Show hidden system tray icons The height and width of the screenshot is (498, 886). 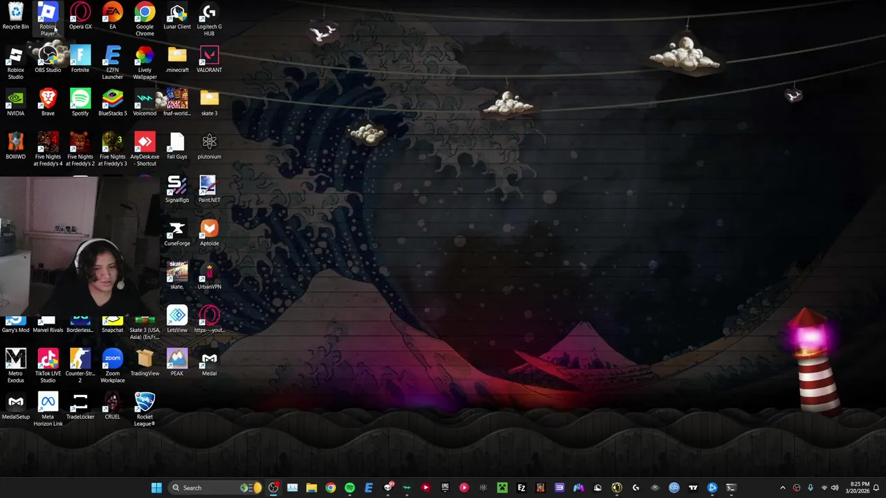click(783, 488)
